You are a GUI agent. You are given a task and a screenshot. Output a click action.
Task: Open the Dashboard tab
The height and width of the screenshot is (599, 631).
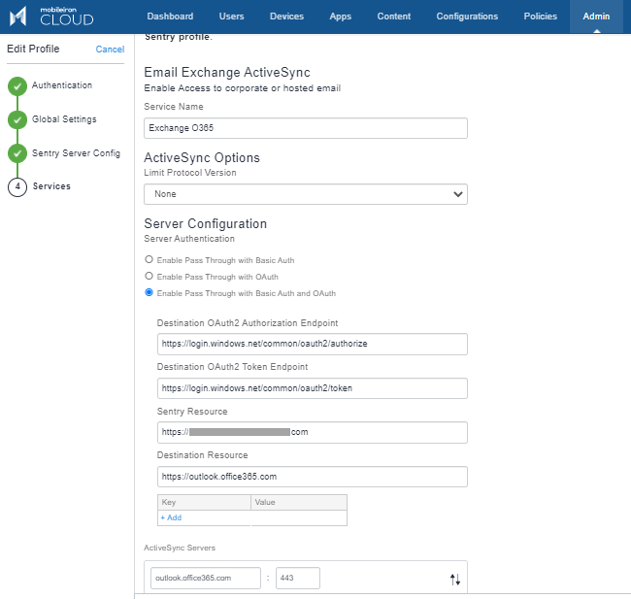[x=170, y=17]
